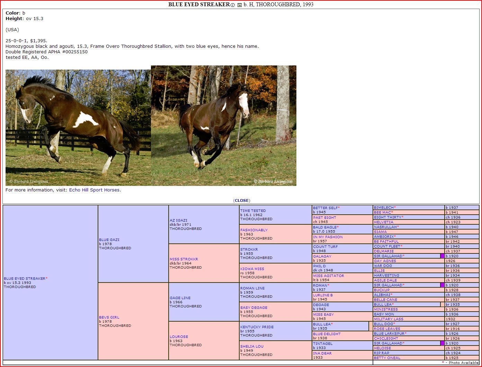482x367 pixels.
Task: Click the purple marker next to Gay Agnes's sire
Action: coord(442,256)
